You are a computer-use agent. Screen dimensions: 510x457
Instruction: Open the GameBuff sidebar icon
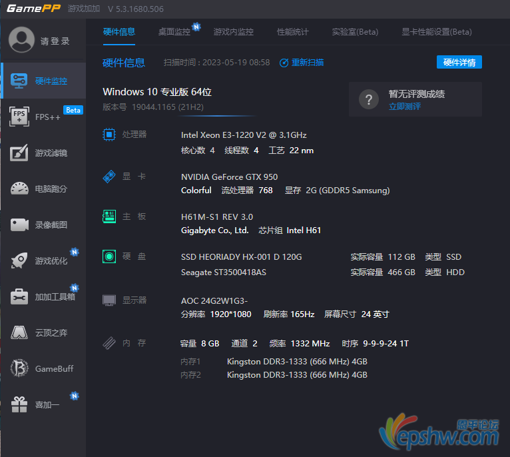point(19,368)
